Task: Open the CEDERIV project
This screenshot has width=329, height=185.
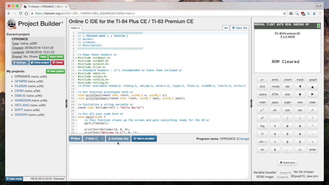Action: coord(21,115)
